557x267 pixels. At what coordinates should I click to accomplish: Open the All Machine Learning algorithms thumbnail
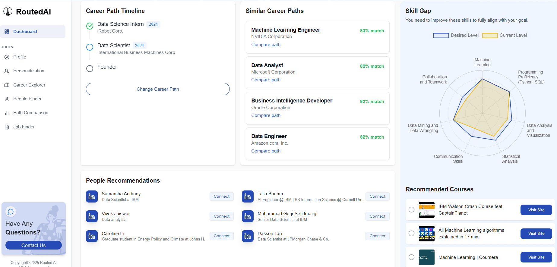pyautogui.click(x=427, y=234)
